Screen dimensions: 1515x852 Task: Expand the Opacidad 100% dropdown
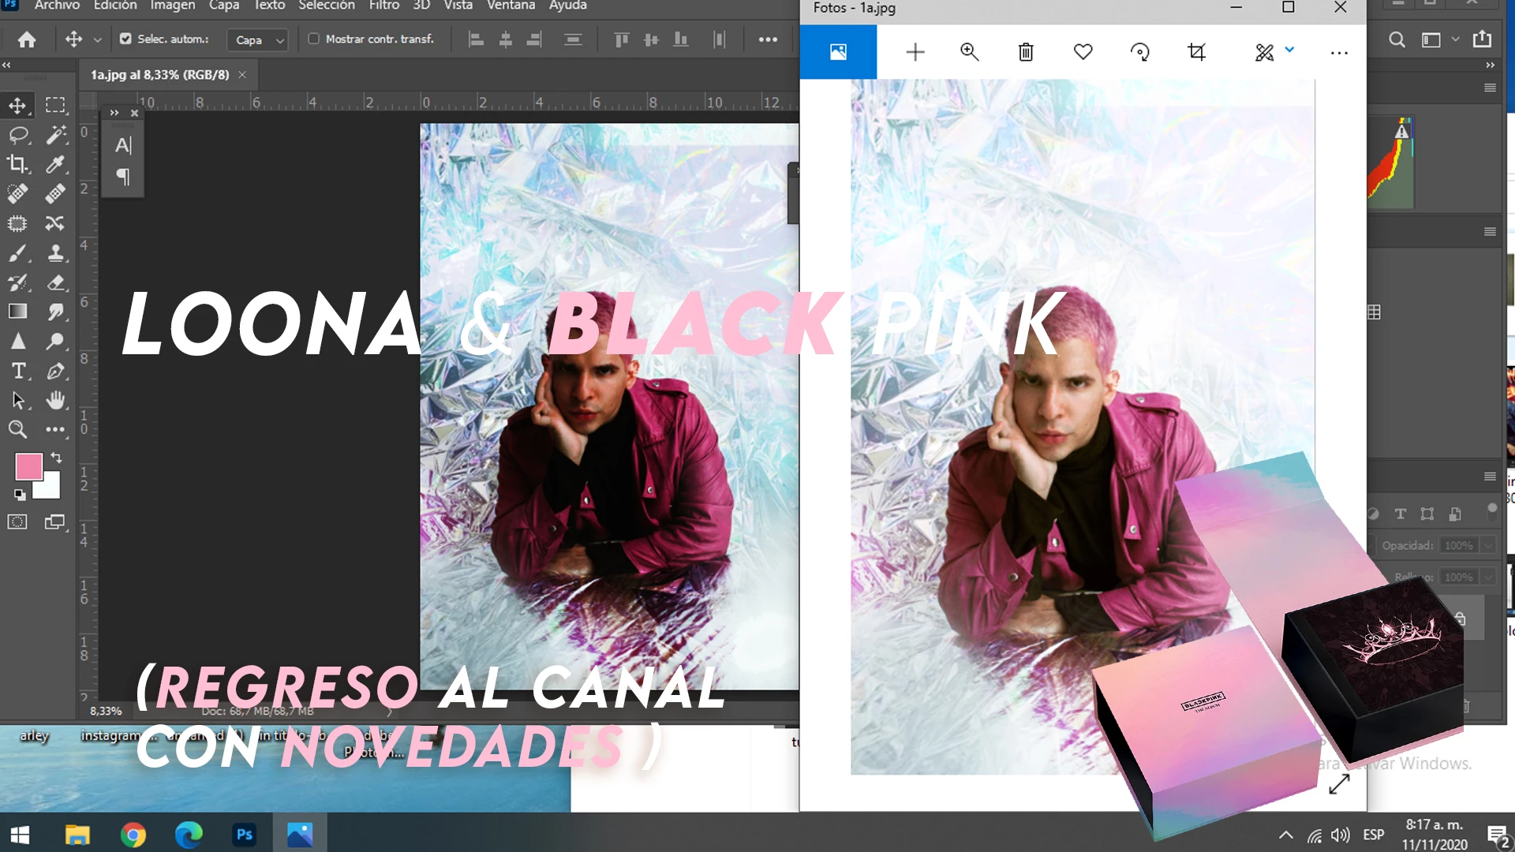coord(1487,545)
